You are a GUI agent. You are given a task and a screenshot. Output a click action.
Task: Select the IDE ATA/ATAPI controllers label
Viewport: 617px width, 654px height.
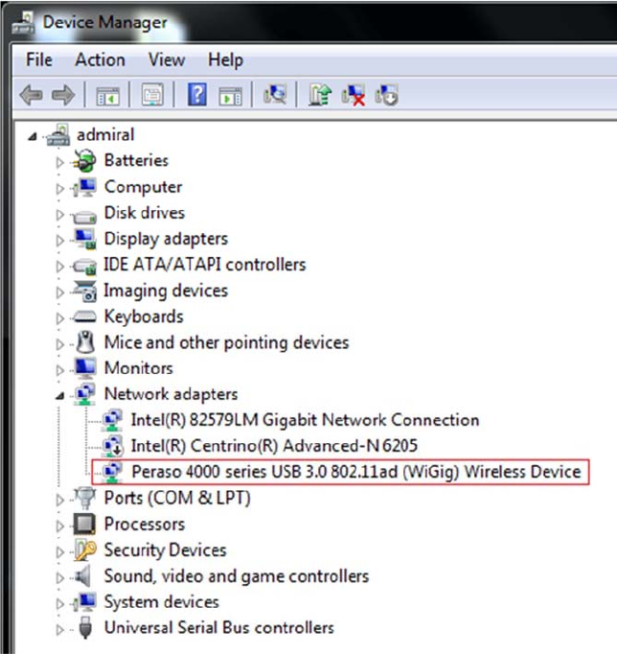pyautogui.click(x=205, y=265)
